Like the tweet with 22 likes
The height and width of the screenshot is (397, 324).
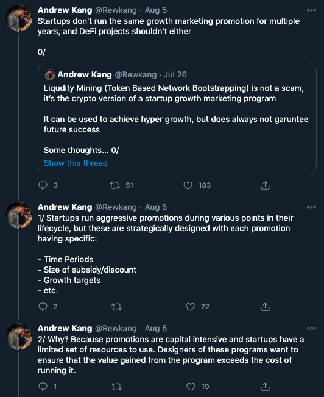point(190,307)
